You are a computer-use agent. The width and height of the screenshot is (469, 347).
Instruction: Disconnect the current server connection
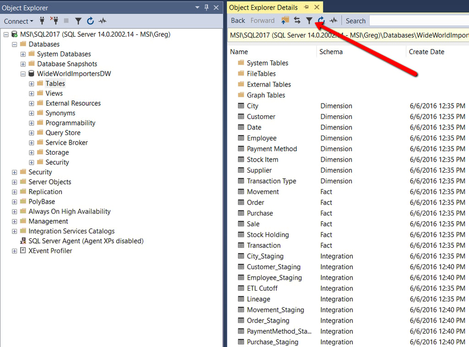pos(54,21)
